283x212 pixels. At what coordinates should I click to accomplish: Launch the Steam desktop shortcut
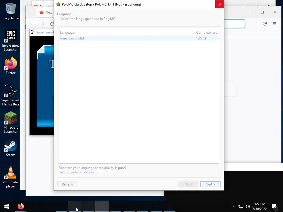pos(11,149)
